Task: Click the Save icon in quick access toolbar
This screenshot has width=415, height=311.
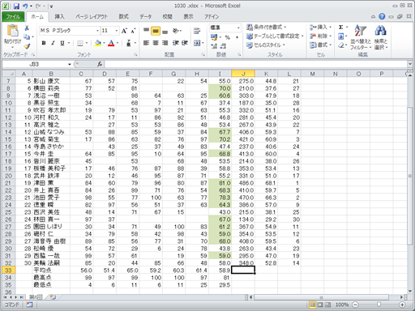Action: click(x=16, y=6)
